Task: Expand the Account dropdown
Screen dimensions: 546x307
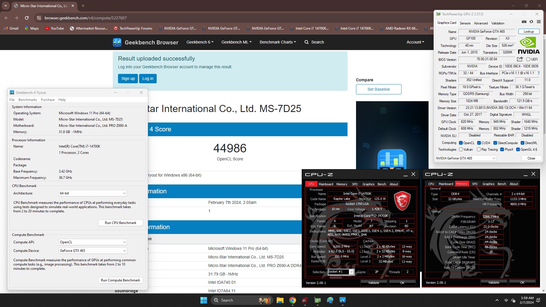Action: [415, 42]
